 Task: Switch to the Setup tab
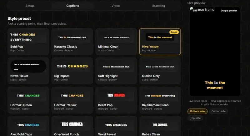tap(30, 6)
